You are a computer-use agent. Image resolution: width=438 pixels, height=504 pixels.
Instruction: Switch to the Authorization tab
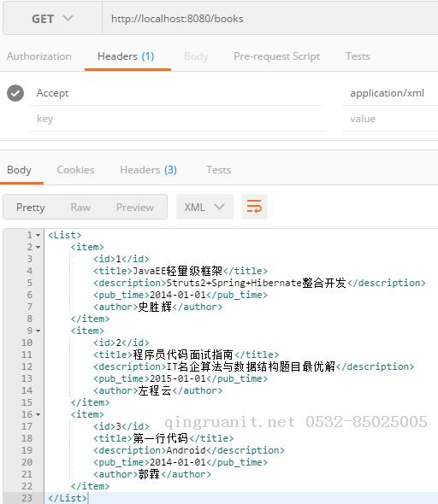click(x=39, y=56)
